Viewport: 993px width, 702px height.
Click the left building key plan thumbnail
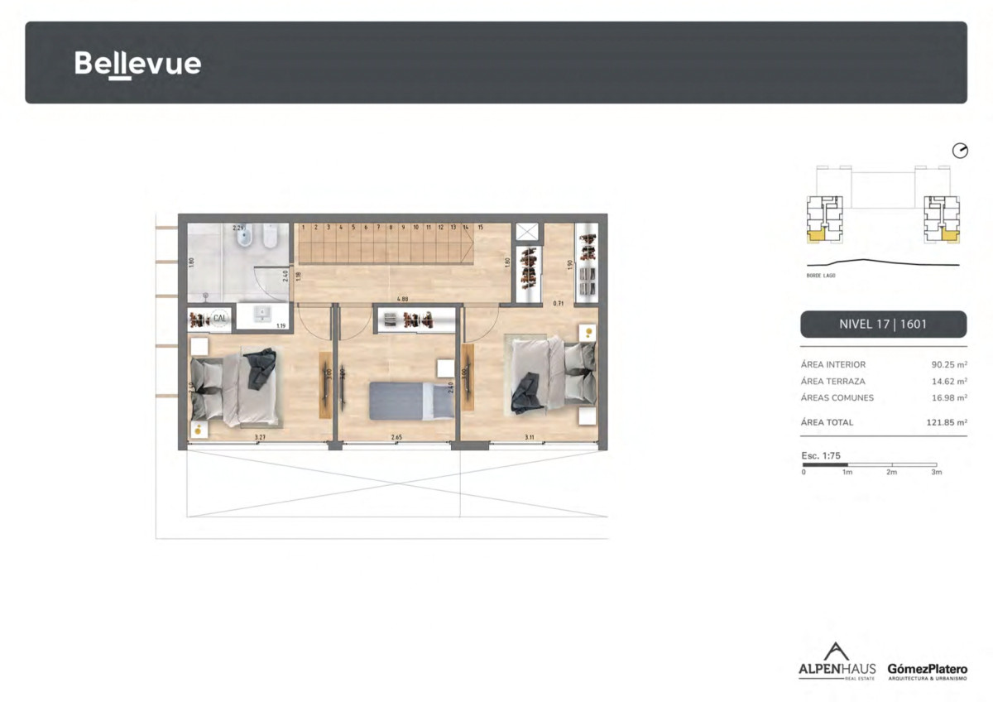pos(824,219)
